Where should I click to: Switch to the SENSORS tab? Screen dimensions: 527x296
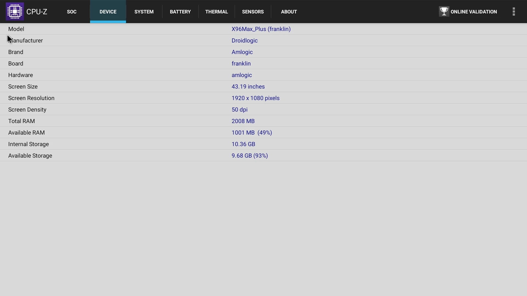point(253,12)
